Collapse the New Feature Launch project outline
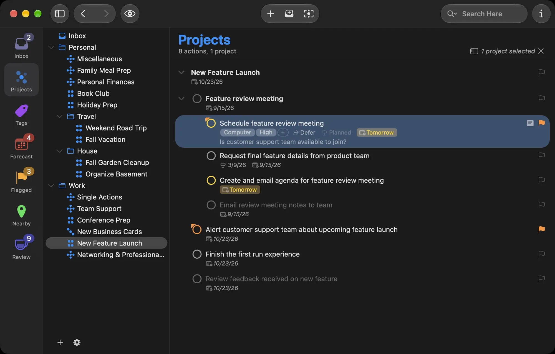Image resolution: width=555 pixels, height=354 pixels. point(181,72)
